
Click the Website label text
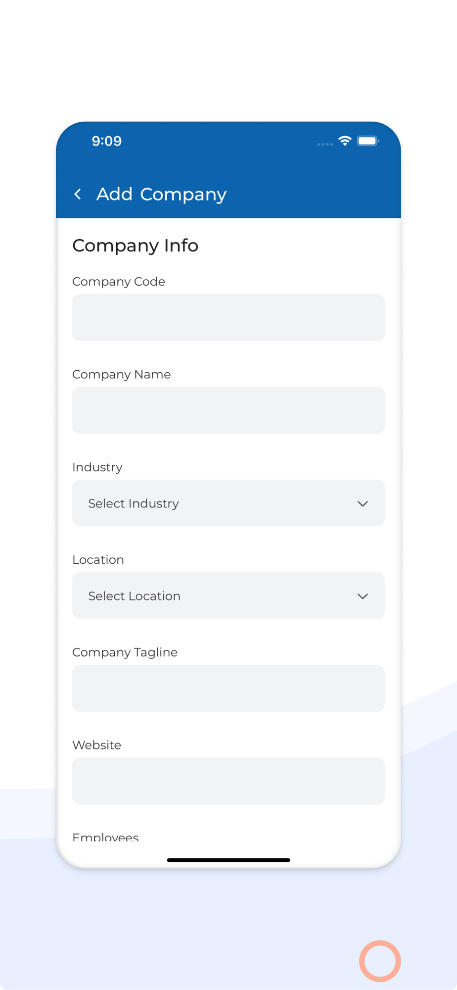click(x=96, y=745)
